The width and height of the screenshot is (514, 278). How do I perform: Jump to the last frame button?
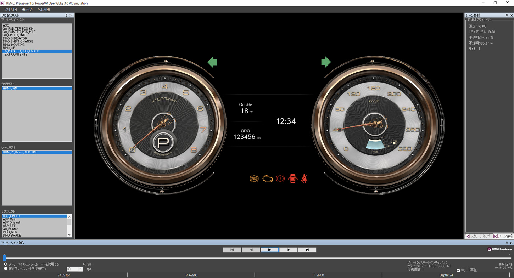[307, 250]
